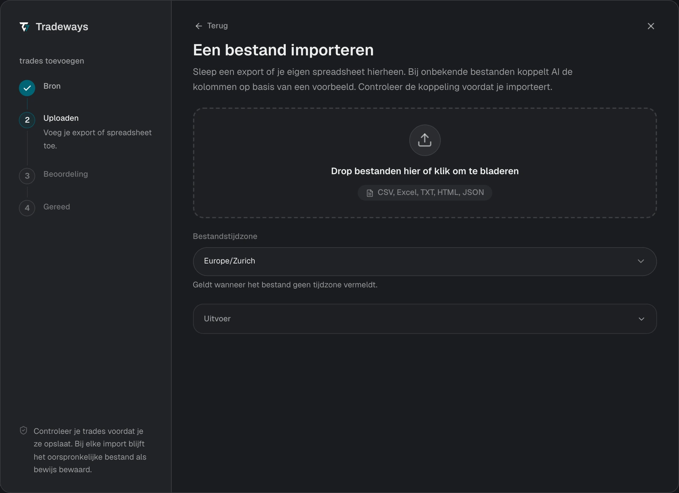Click the 'Controleer je trades voordat je' footer note

click(x=90, y=450)
